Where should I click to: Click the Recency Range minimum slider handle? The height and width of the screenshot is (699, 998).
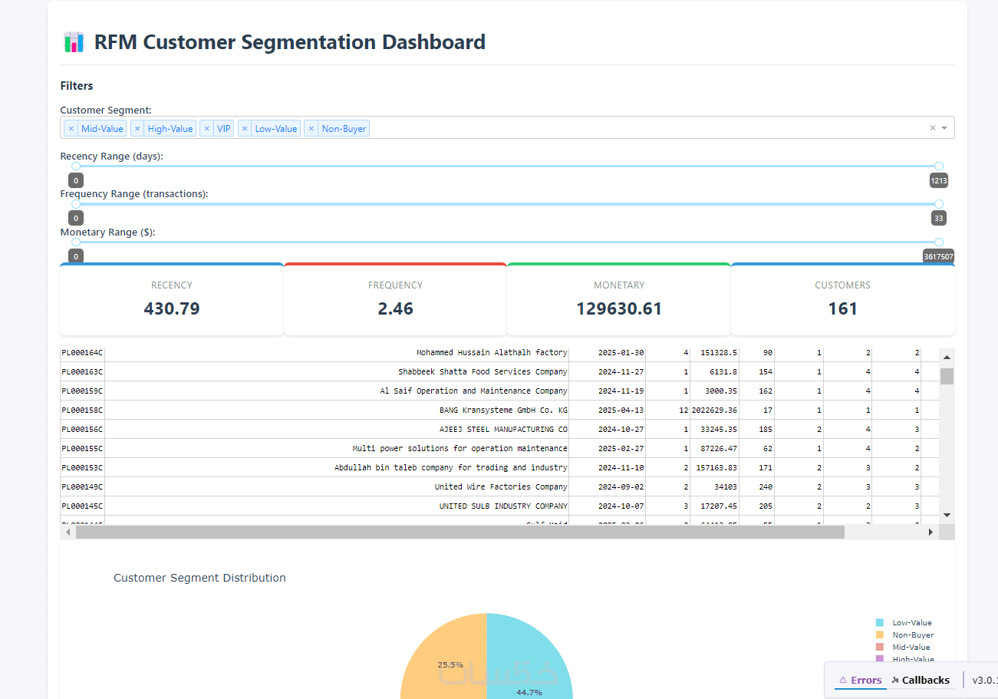pos(76,166)
